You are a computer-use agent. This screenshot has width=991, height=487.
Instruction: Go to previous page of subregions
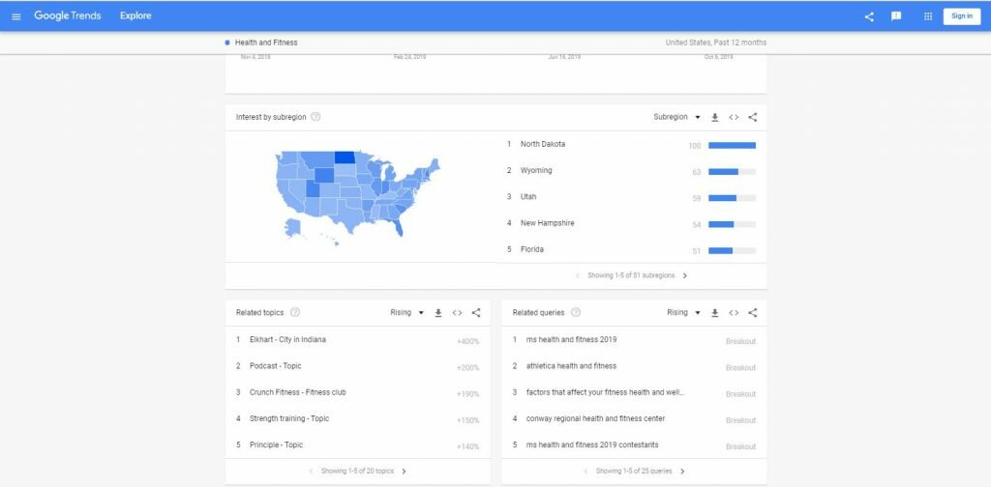[x=577, y=275]
